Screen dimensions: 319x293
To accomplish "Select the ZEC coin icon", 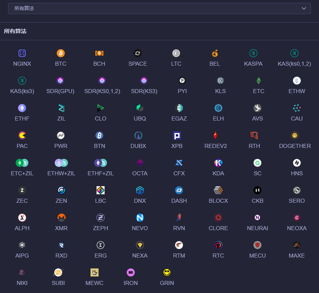I will (x=22, y=190).
